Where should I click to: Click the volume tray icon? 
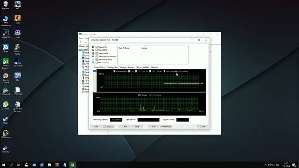(269, 165)
